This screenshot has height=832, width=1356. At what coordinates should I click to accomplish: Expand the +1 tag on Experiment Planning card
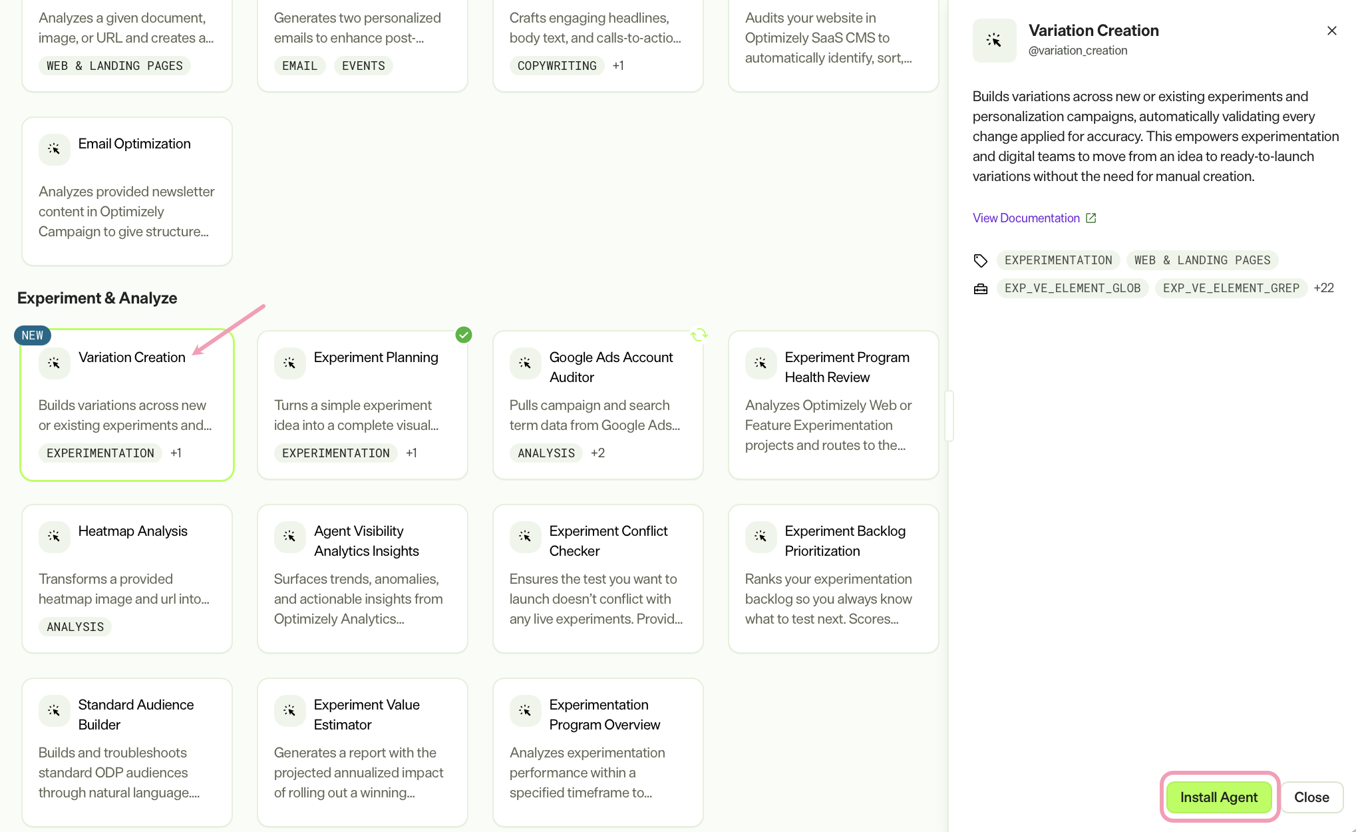coord(411,453)
